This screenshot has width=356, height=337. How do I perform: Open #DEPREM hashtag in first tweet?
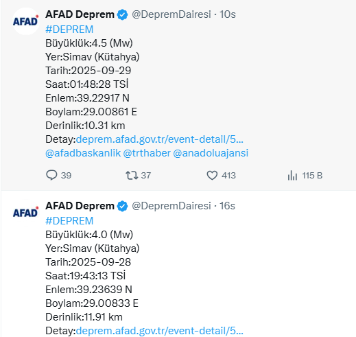(x=69, y=30)
